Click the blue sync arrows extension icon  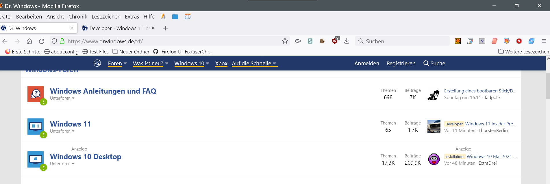point(532,41)
